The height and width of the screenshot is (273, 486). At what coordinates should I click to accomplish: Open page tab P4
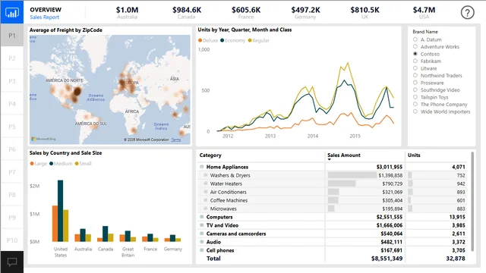(12, 104)
